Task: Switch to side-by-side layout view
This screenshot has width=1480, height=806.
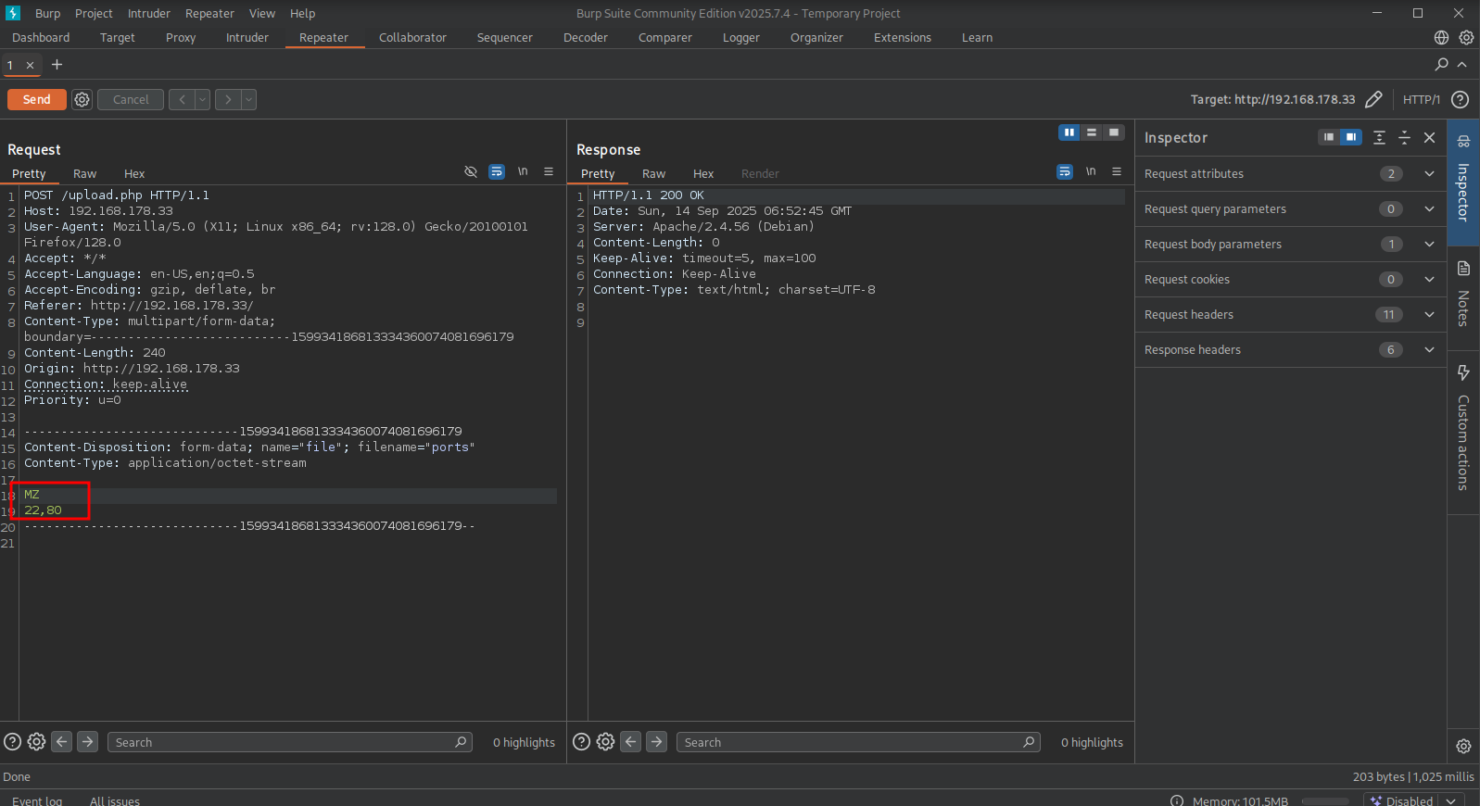Action: [x=1069, y=132]
